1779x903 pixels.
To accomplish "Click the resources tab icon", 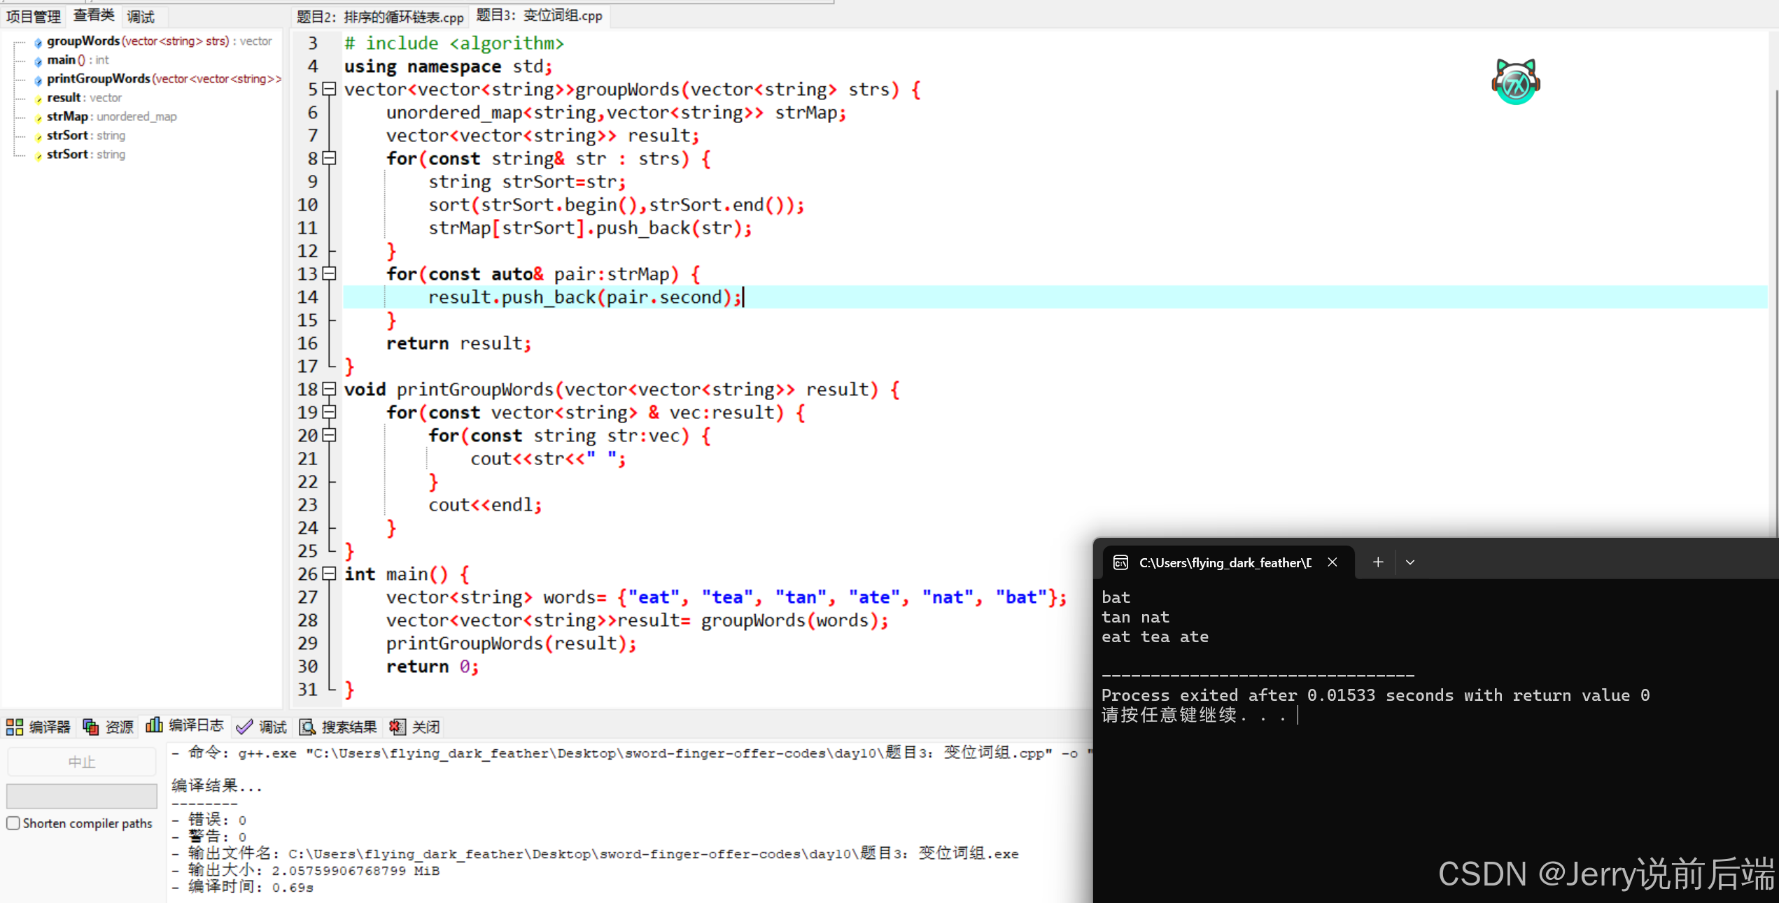I will click(x=91, y=727).
